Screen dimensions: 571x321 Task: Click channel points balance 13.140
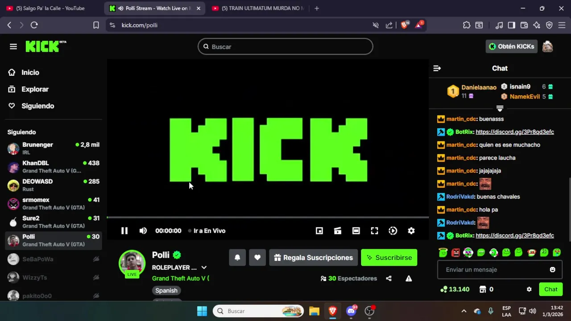(x=455, y=289)
